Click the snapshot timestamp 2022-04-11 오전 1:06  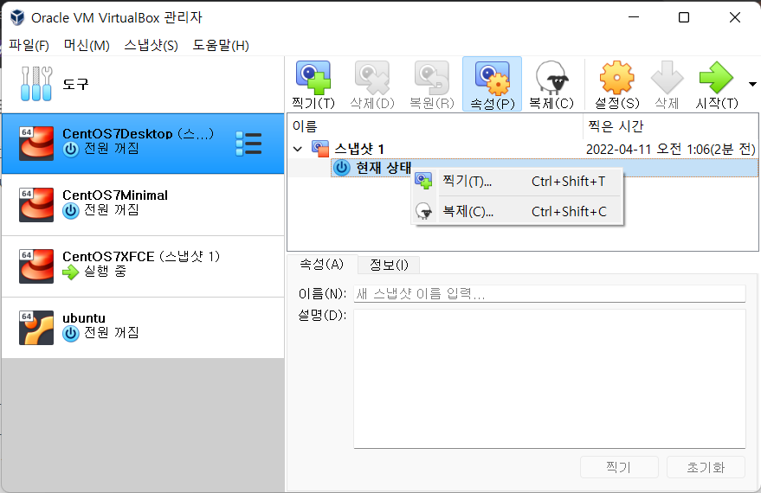[671, 150]
